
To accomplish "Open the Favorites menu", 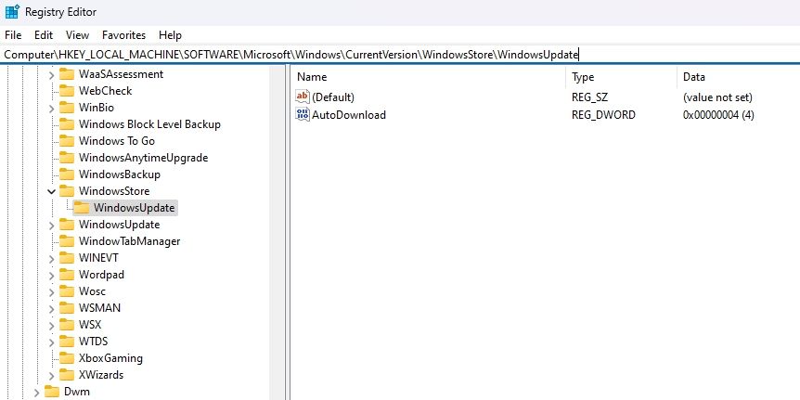I will coord(123,34).
